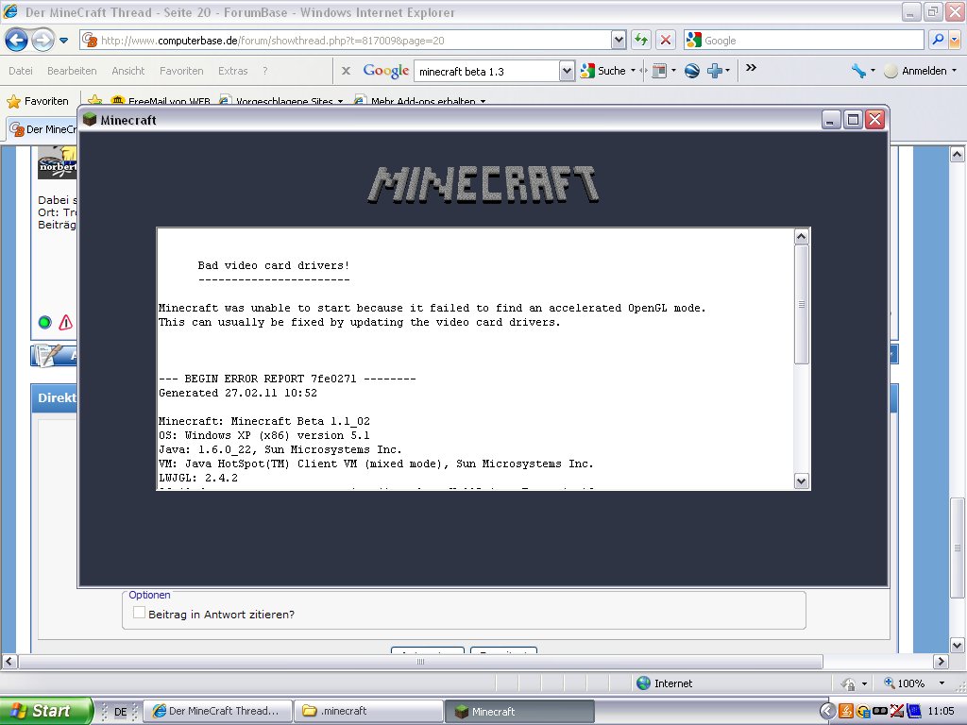Open the Vorgeschlagene Sites favorite

click(x=281, y=101)
